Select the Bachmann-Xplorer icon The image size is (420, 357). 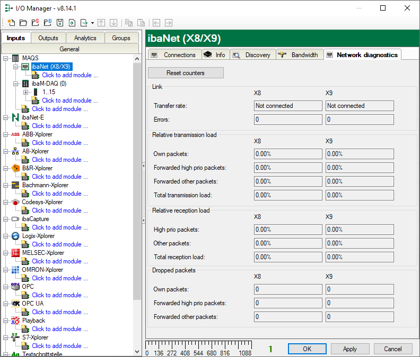pos(15,185)
